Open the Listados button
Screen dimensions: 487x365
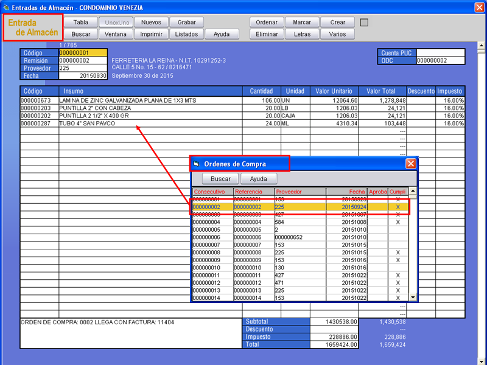187,34
